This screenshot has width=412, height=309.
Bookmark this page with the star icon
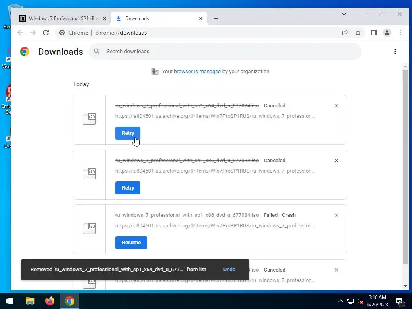(x=358, y=33)
